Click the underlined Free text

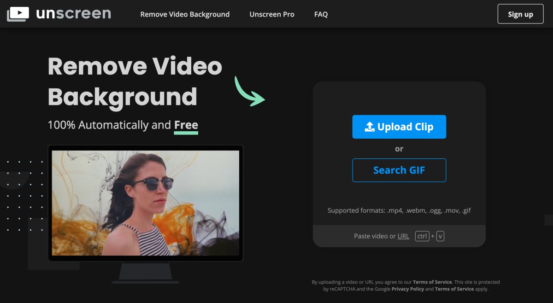186,125
